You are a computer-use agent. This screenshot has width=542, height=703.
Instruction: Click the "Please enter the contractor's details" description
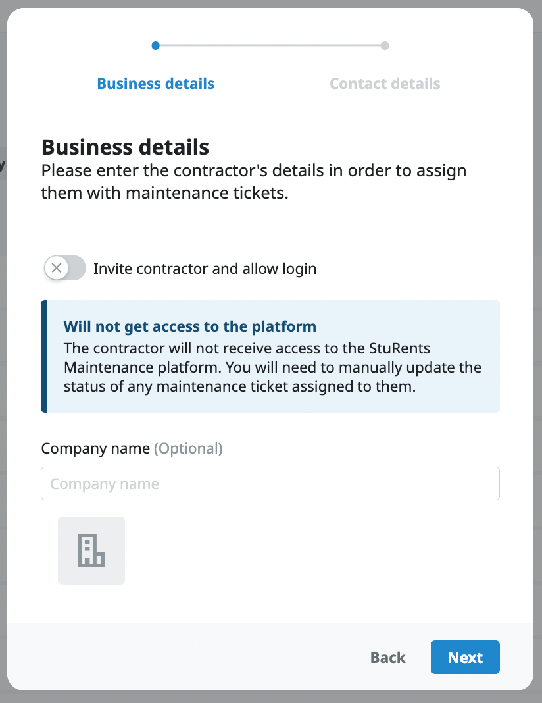point(253,182)
